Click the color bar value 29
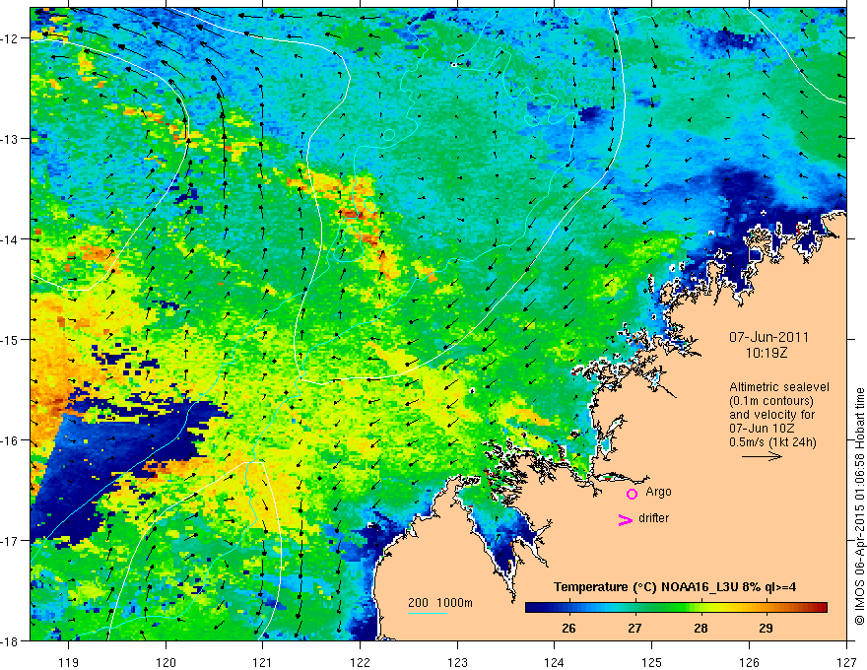 click(x=766, y=629)
